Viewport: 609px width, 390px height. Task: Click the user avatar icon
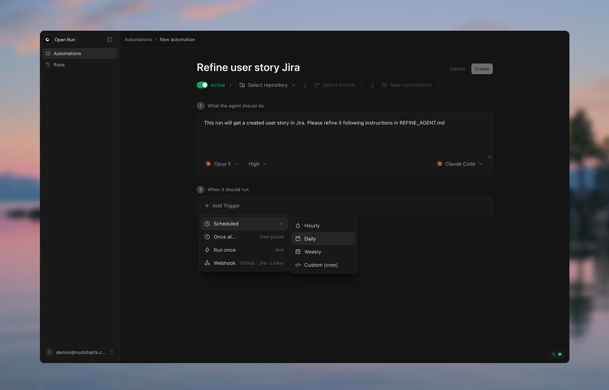pyautogui.click(x=49, y=352)
